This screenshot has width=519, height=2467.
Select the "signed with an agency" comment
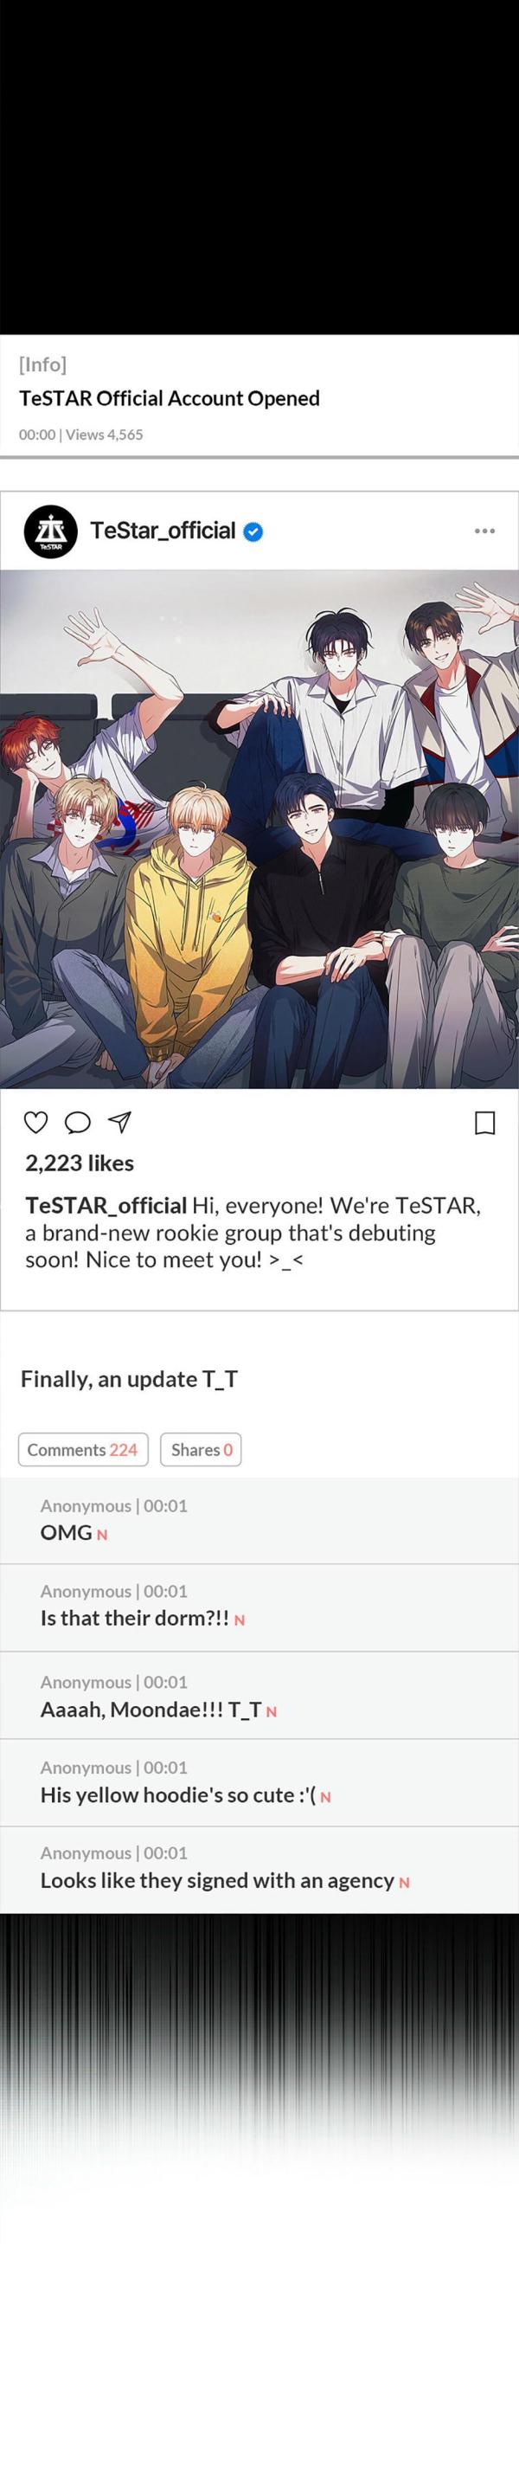pyautogui.click(x=259, y=1871)
